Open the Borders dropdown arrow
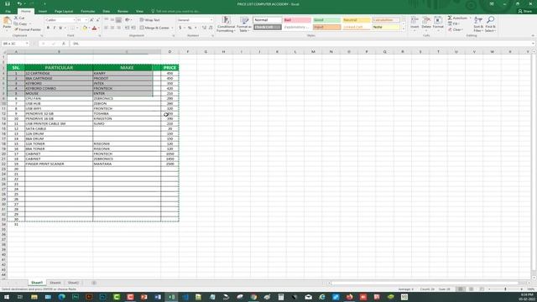 77,28
